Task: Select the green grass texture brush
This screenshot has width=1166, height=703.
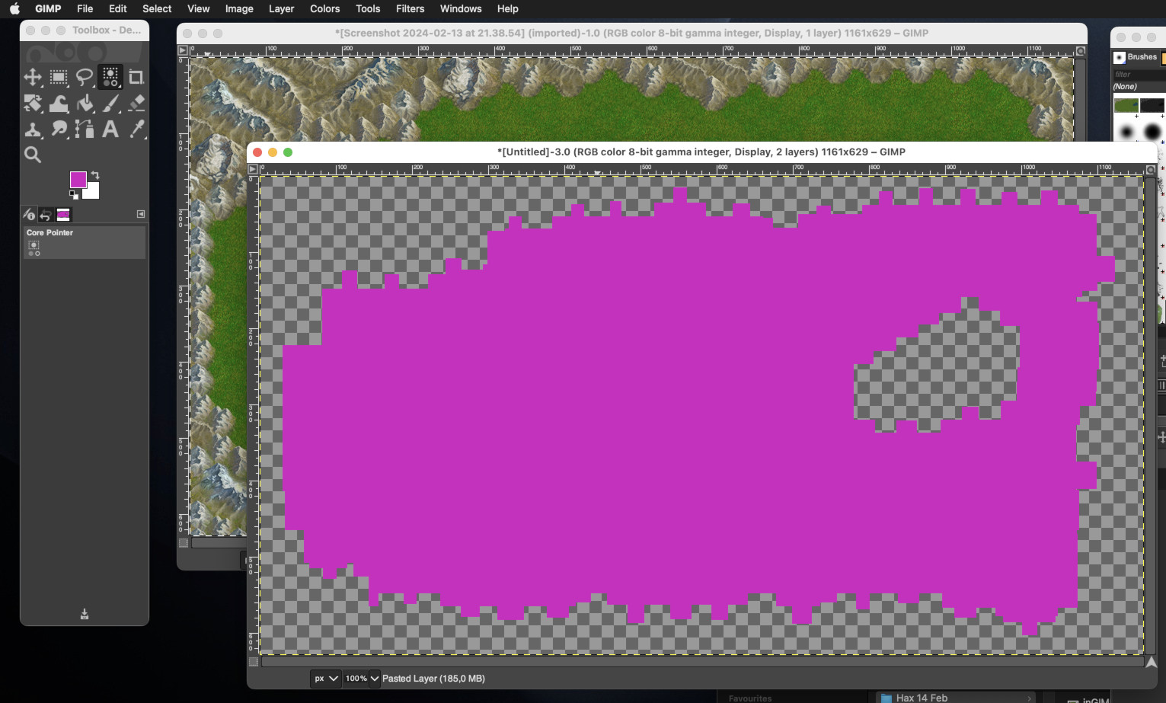Action: (x=1126, y=105)
